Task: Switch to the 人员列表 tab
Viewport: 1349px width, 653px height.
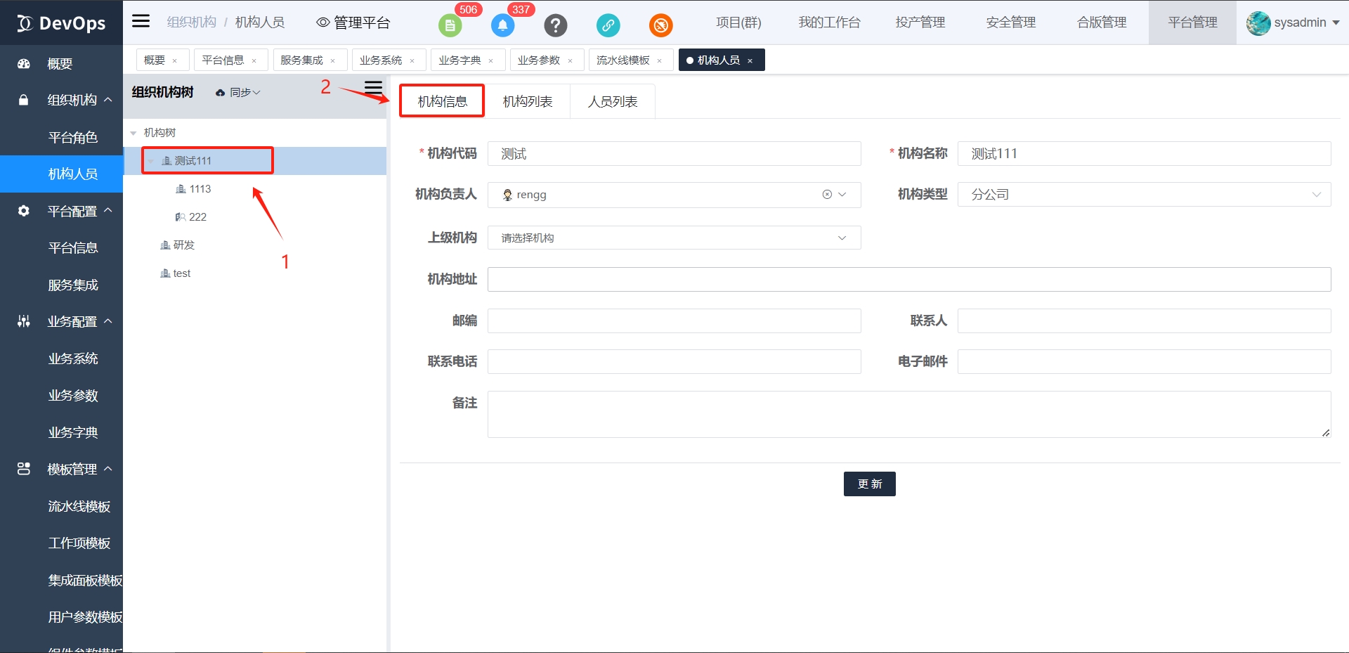Action: pyautogui.click(x=612, y=102)
